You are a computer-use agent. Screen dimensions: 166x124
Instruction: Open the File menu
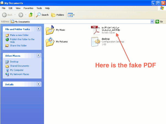[4, 8]
